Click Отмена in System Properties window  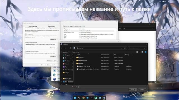coord(49,65)
